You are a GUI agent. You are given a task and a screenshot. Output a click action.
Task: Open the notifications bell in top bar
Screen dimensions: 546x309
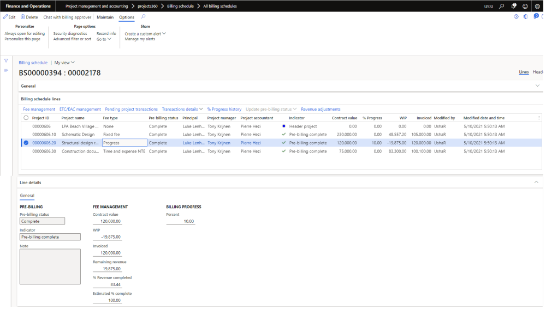514,6
